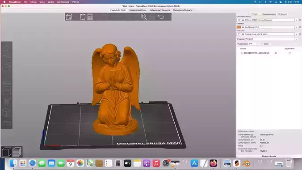
Task: Toggle the object's visibility eye icon
Action: [x=276, y=53]
